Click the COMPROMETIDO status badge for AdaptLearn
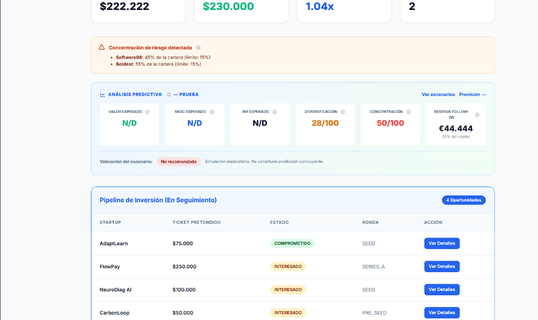The width and height of the screenshot is (538, 320). pyautogui.click(x=292, y=243)
